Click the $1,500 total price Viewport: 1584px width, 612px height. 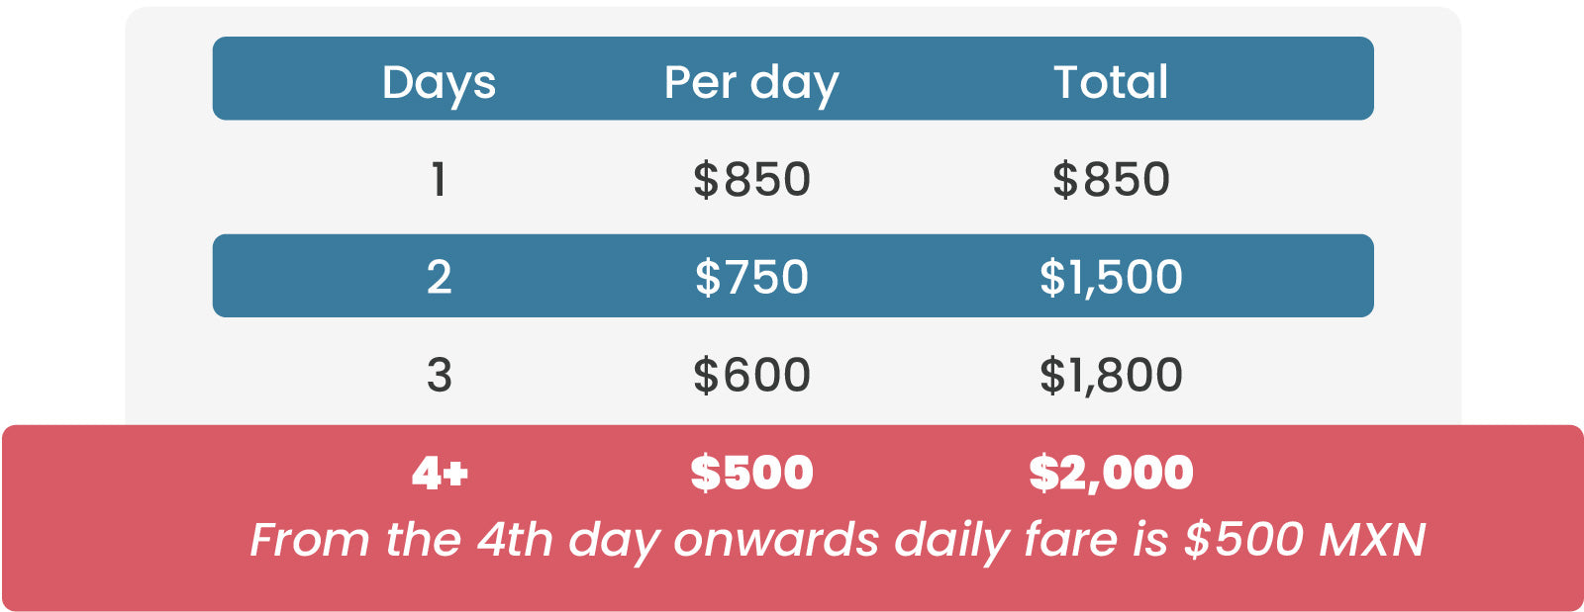point(1111,277)
